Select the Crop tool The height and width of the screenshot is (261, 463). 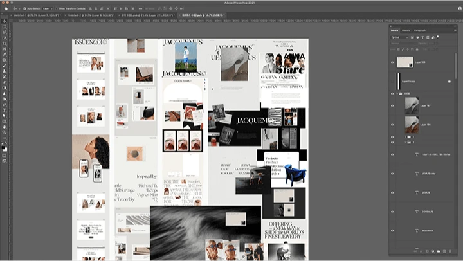[4, 44]
